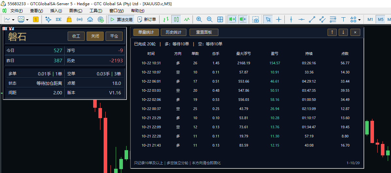
Task: Expand the chart type dropdown arrow
Action: (x=13, y=20)
